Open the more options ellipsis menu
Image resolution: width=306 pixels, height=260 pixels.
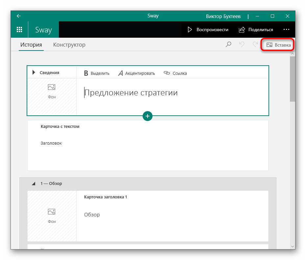point(286,30)
